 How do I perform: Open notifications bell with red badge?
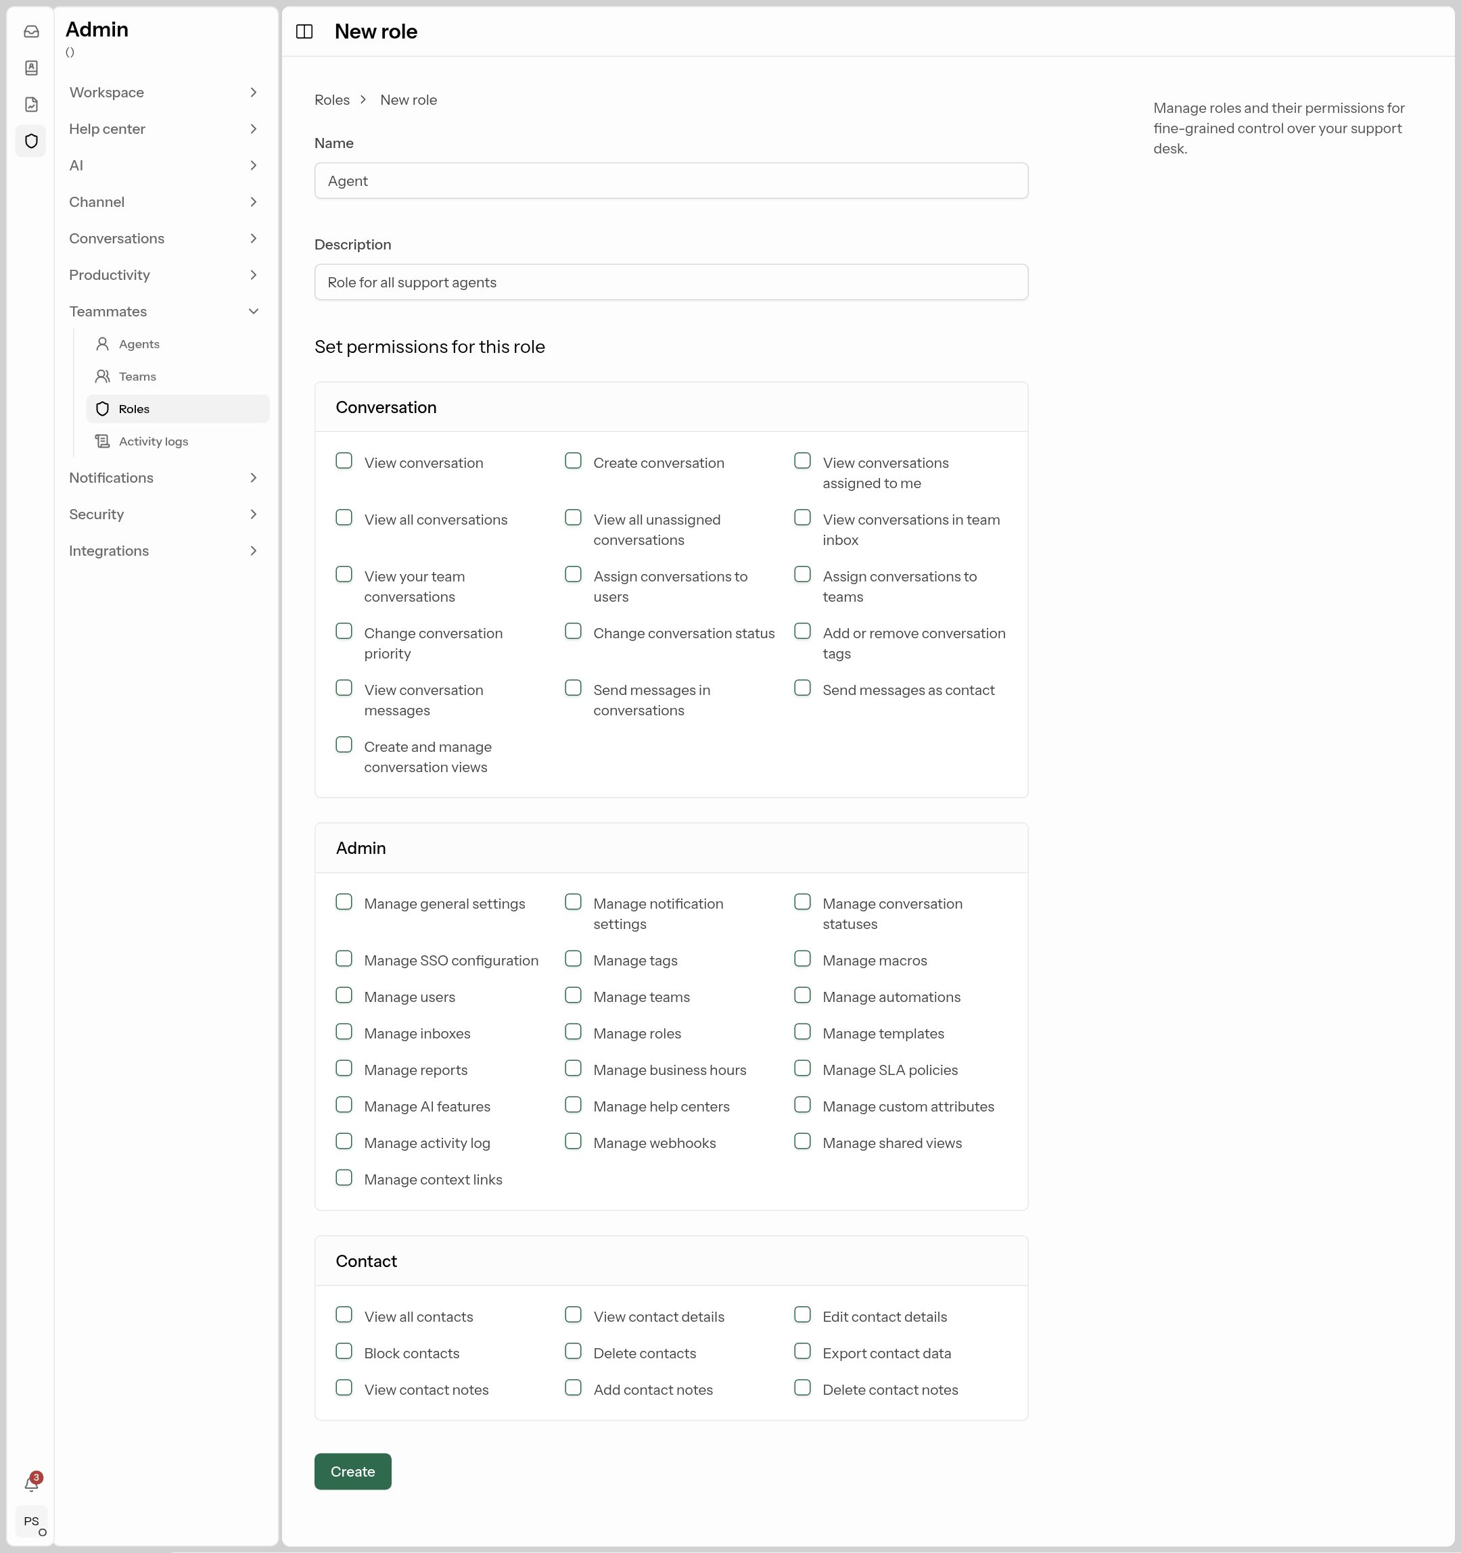[x=32, y=1482]
